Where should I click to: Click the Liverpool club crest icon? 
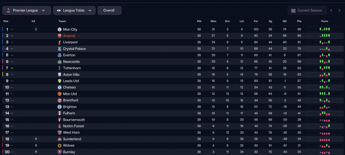[x=60, y=42]
